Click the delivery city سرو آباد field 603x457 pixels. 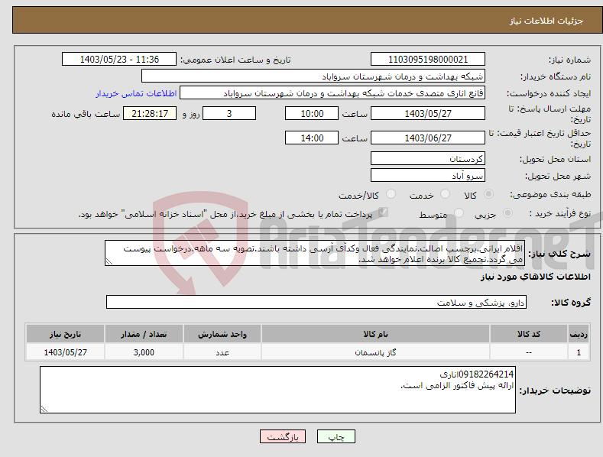428,176
